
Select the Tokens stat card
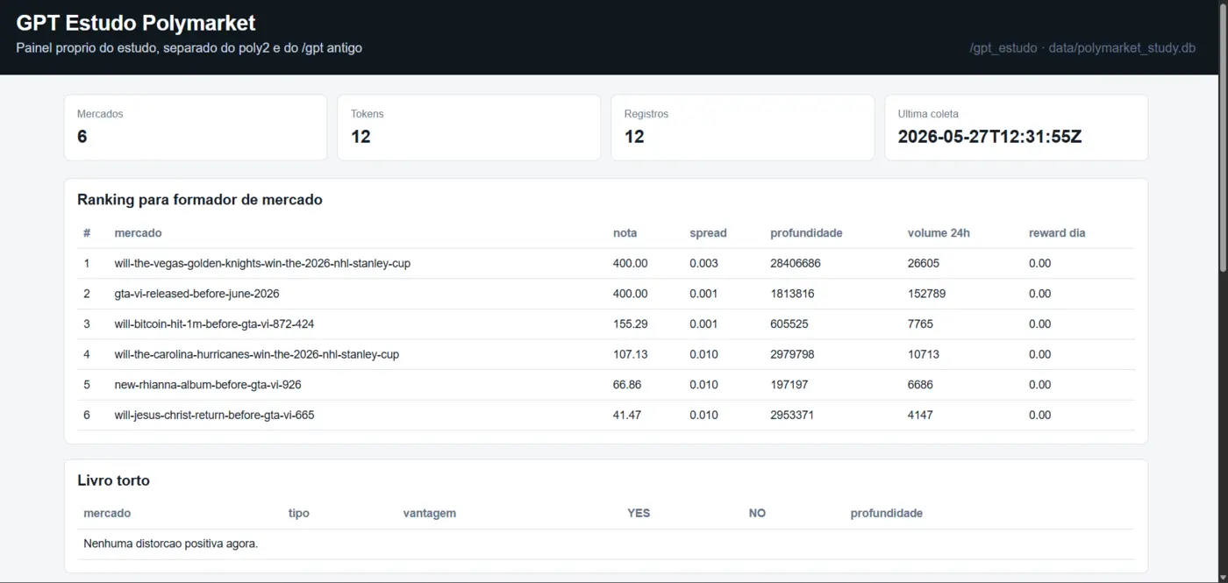pos(469,128)
